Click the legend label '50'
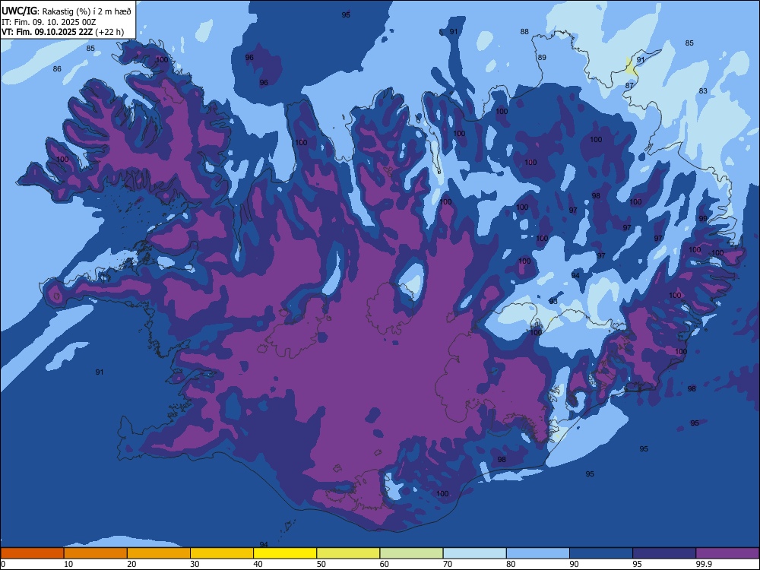Screen dimensions: 760x570 tap(321, 564)
